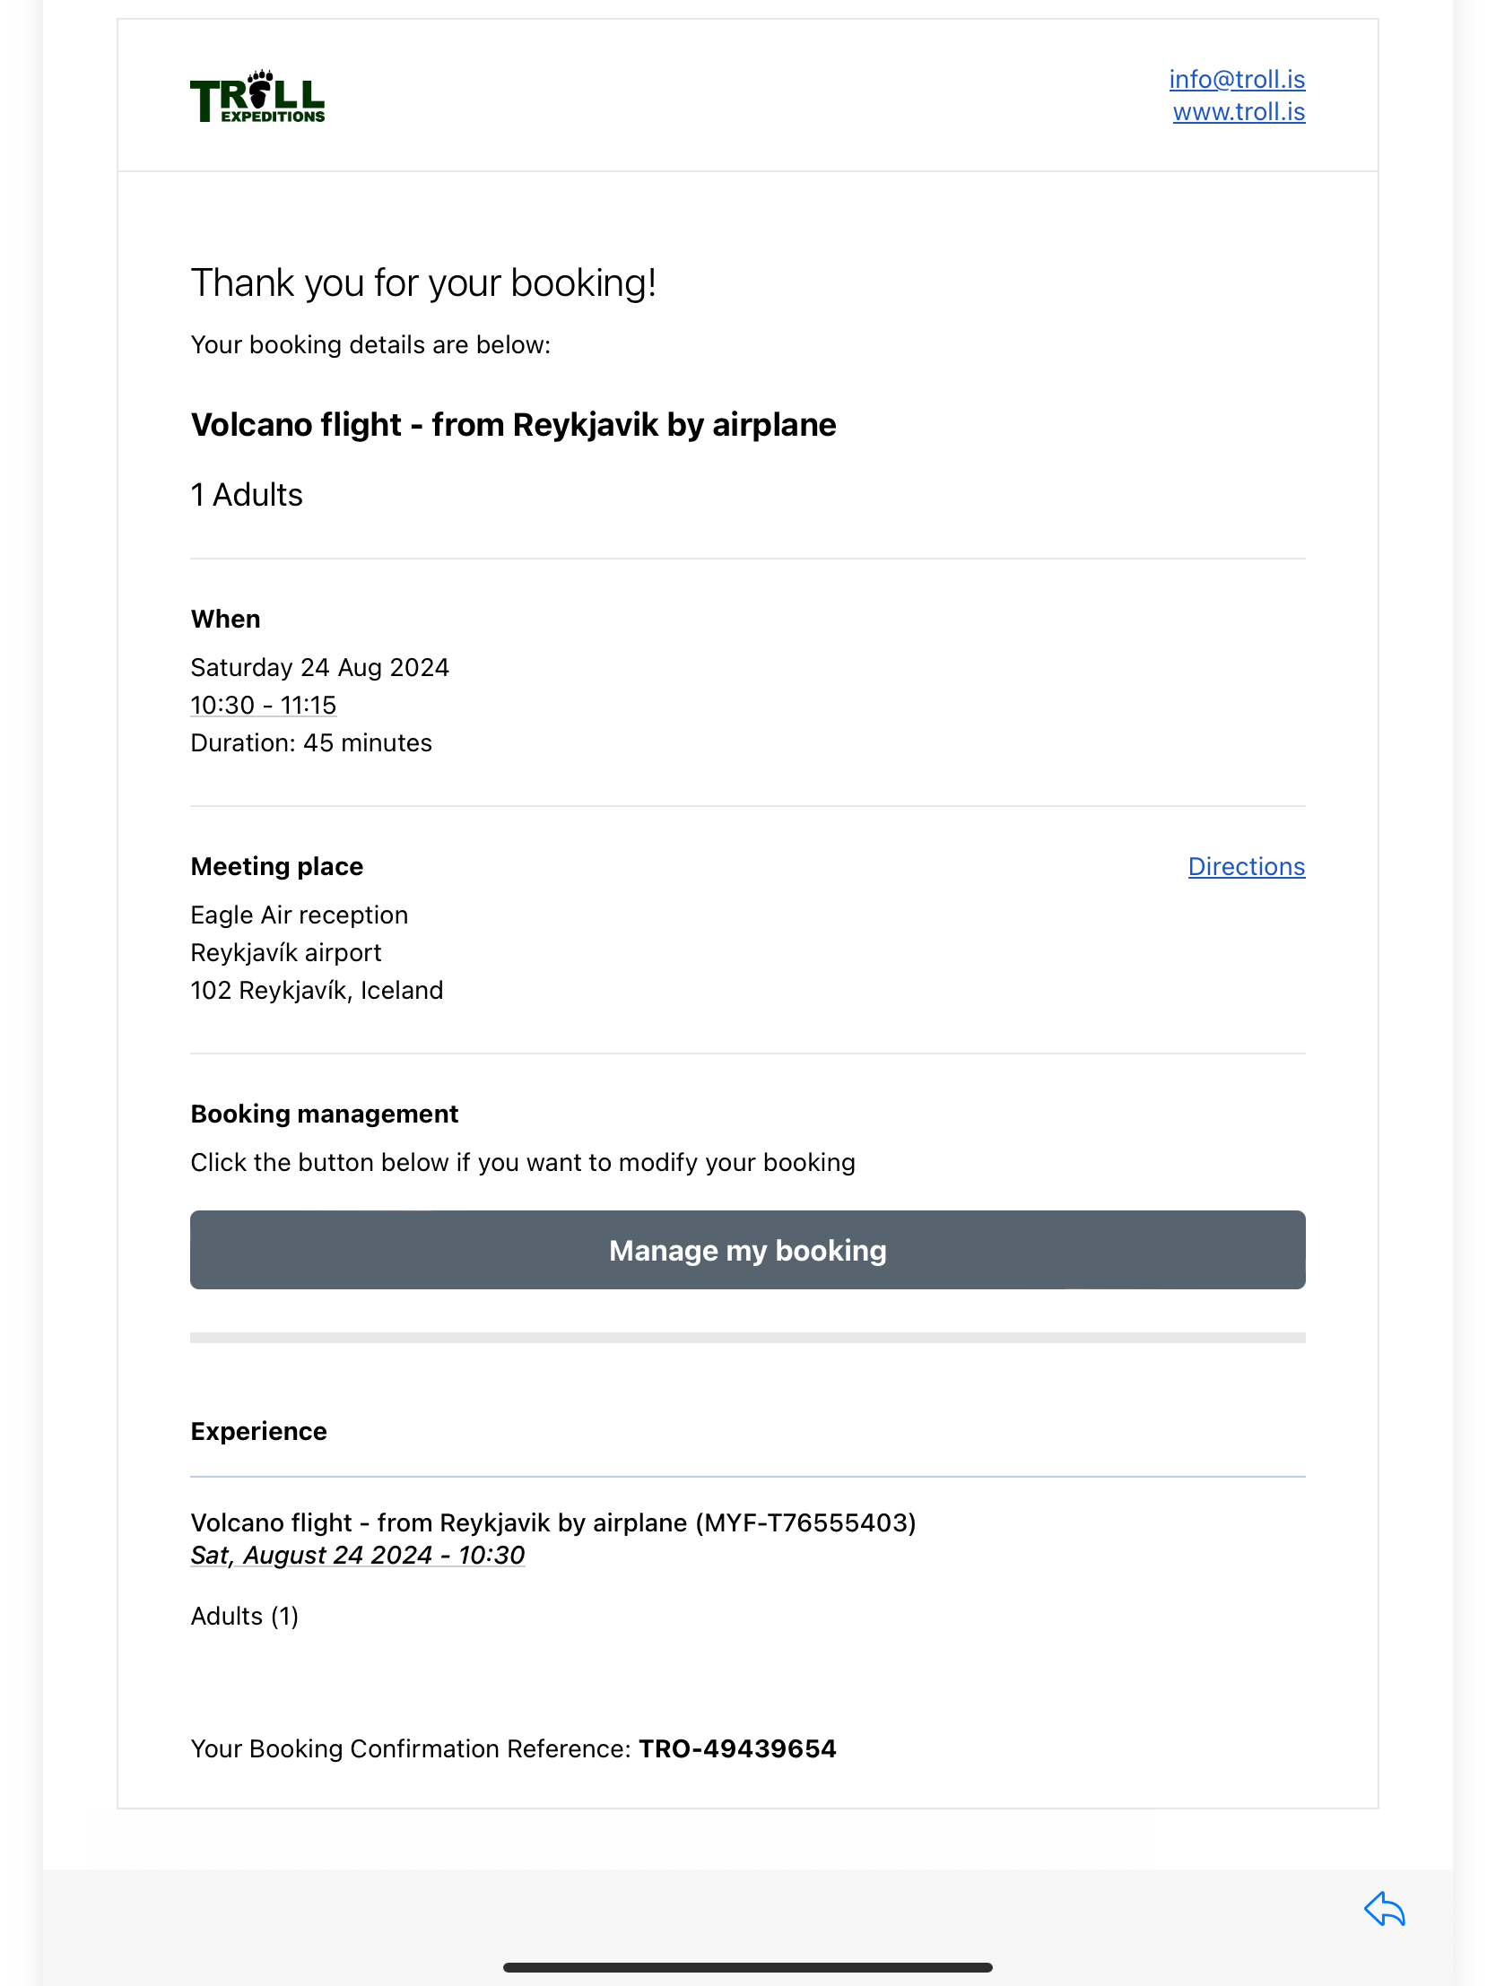This screenshot has height=1986, width=1496.
Task: Select booking reference TRO-49439654
Action: 737,1749
